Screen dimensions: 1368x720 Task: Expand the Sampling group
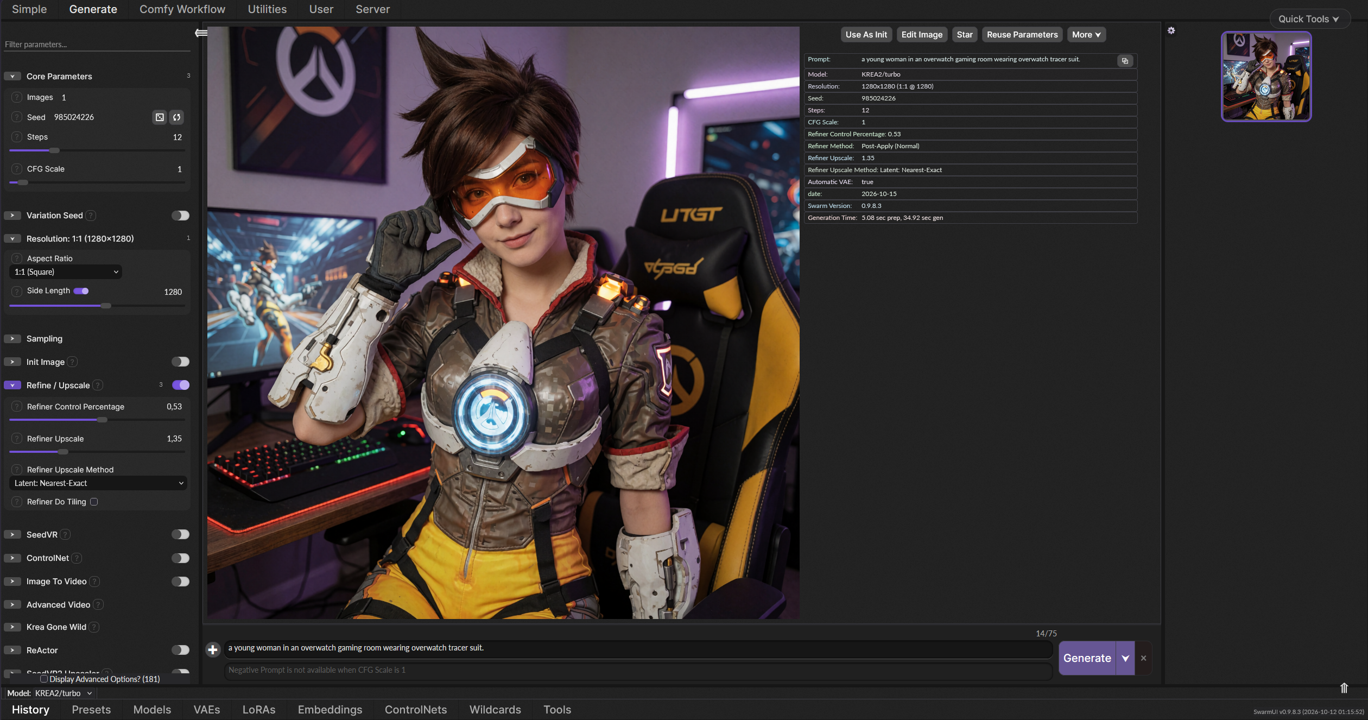pos(12,339)
